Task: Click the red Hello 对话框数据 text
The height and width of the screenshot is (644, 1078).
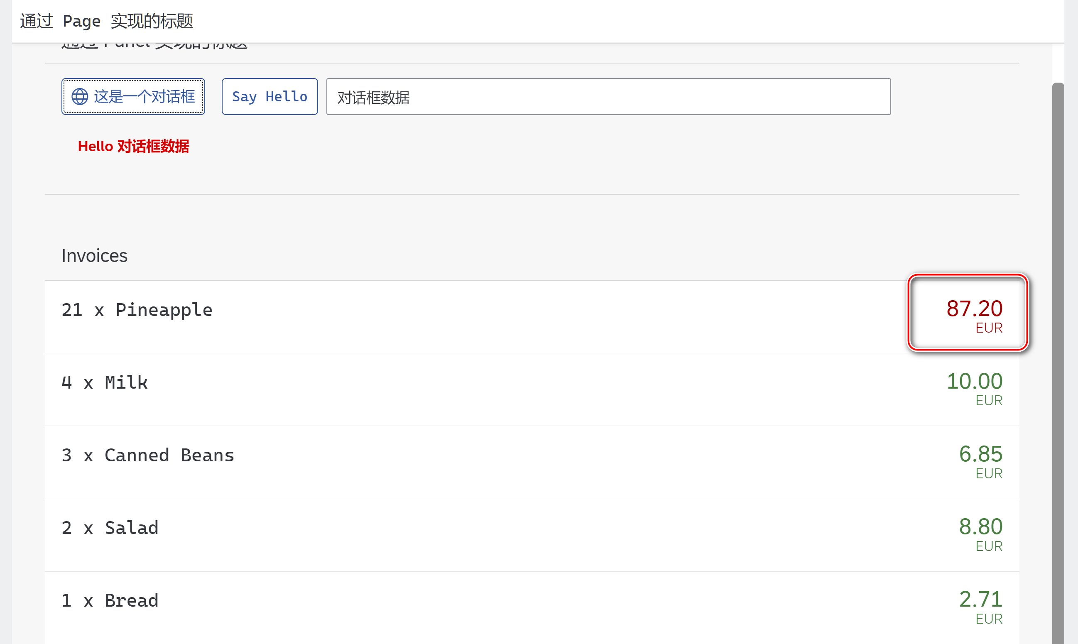Action: tap(133, 146)
